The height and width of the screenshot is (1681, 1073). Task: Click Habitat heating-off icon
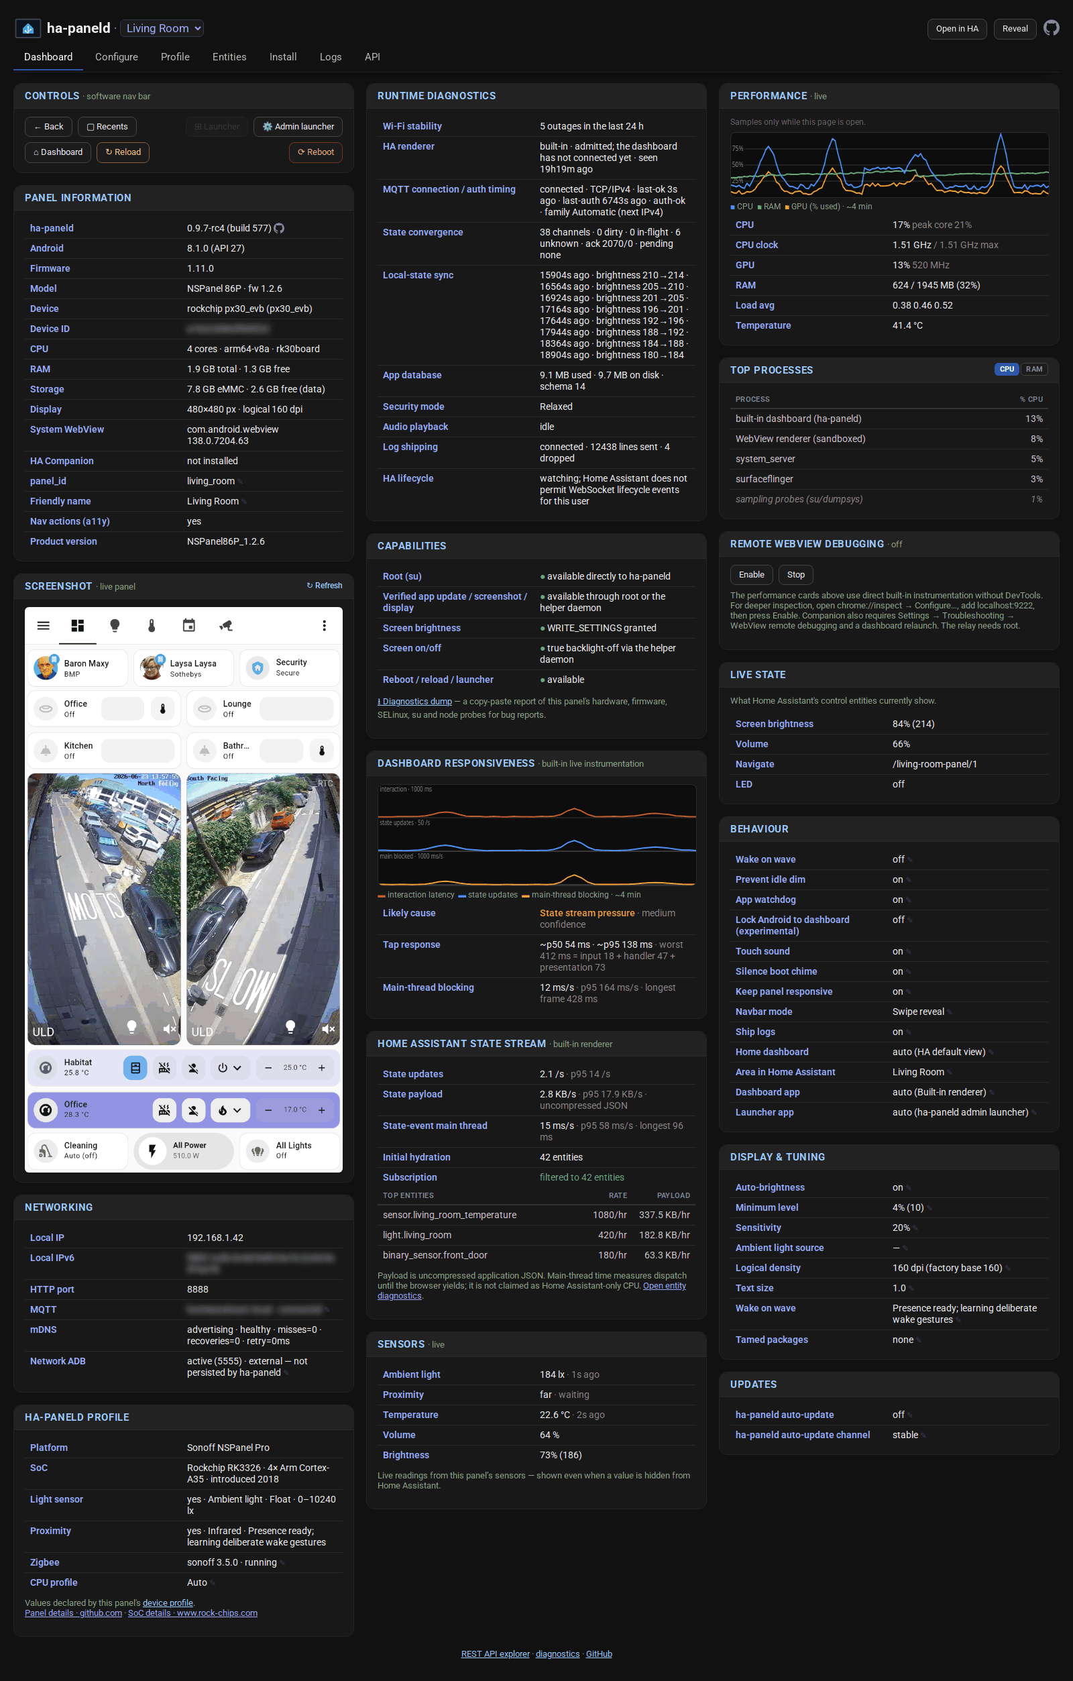(164, 1067)
